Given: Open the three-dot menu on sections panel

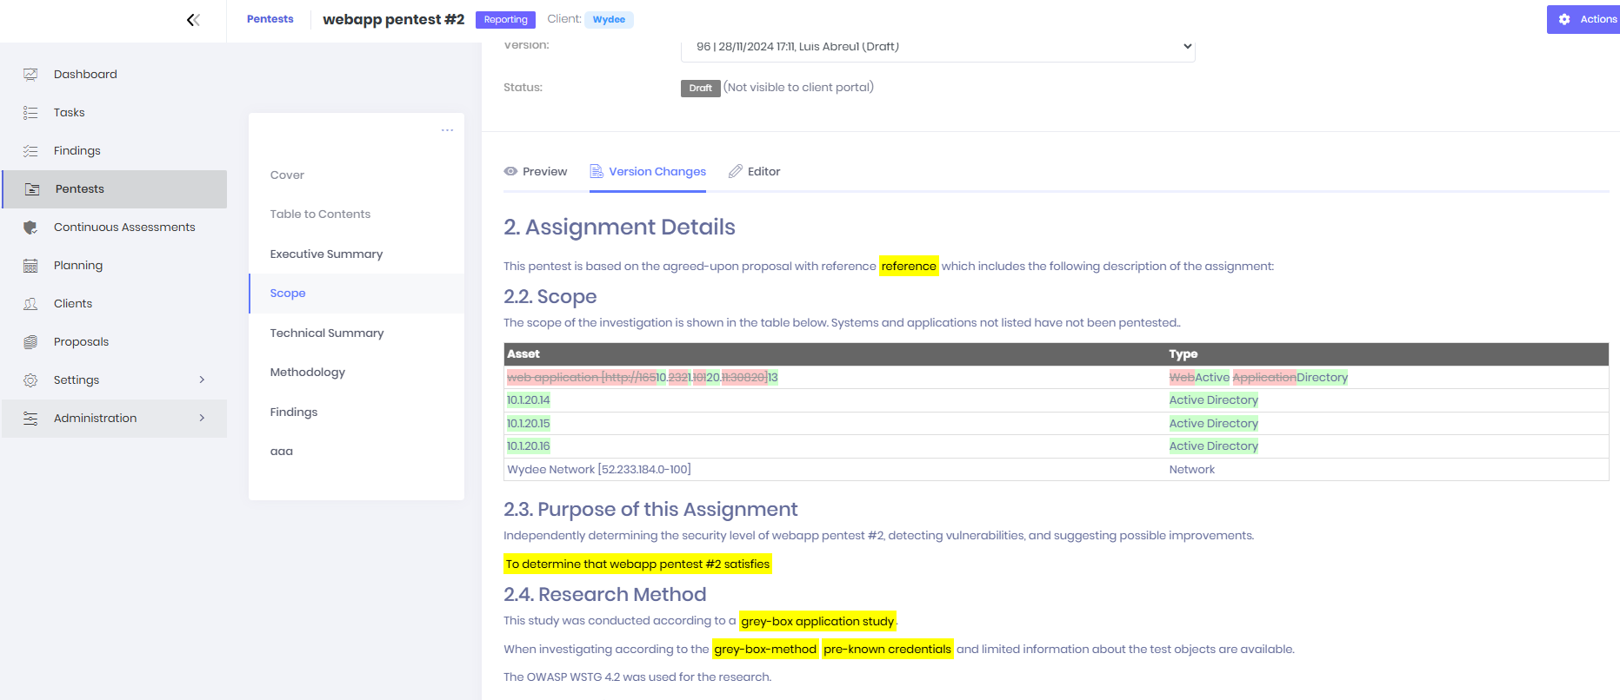Looking at the screenshot, I should click(x=447, y=130).
